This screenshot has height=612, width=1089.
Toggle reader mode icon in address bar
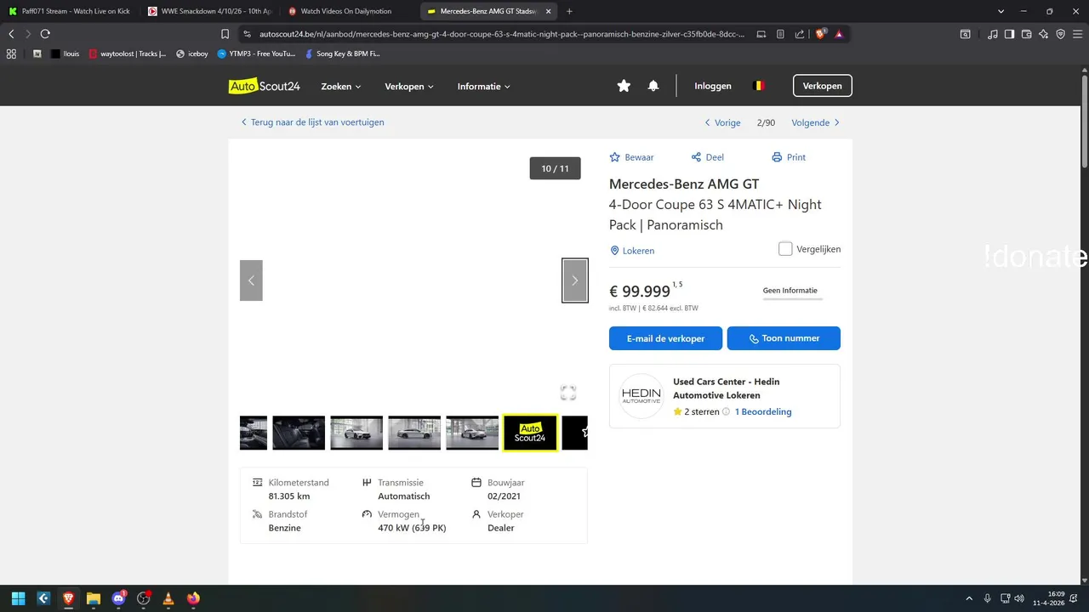[x=780, y=34]
